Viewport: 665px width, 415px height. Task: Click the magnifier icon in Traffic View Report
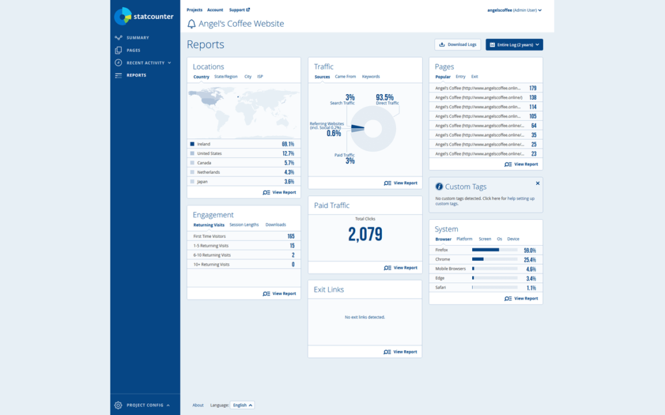(x=387, y=183)
